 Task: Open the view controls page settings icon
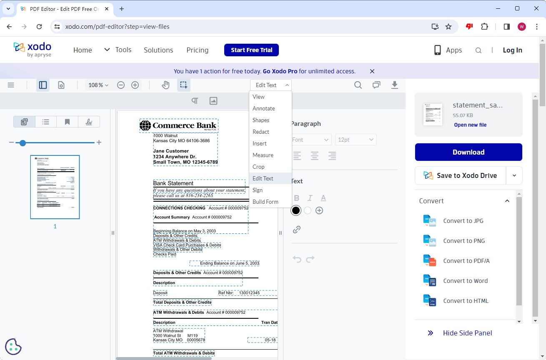tap(61, 85)
